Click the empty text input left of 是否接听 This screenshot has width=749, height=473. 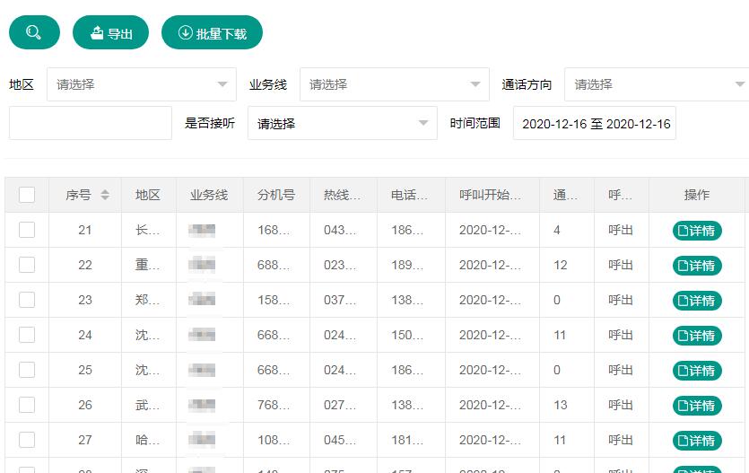(90, 123)
